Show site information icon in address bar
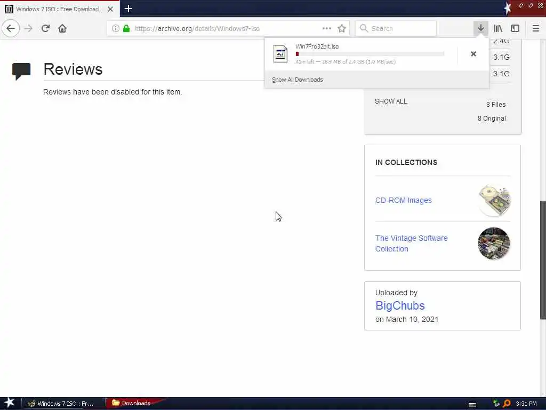 115,28
